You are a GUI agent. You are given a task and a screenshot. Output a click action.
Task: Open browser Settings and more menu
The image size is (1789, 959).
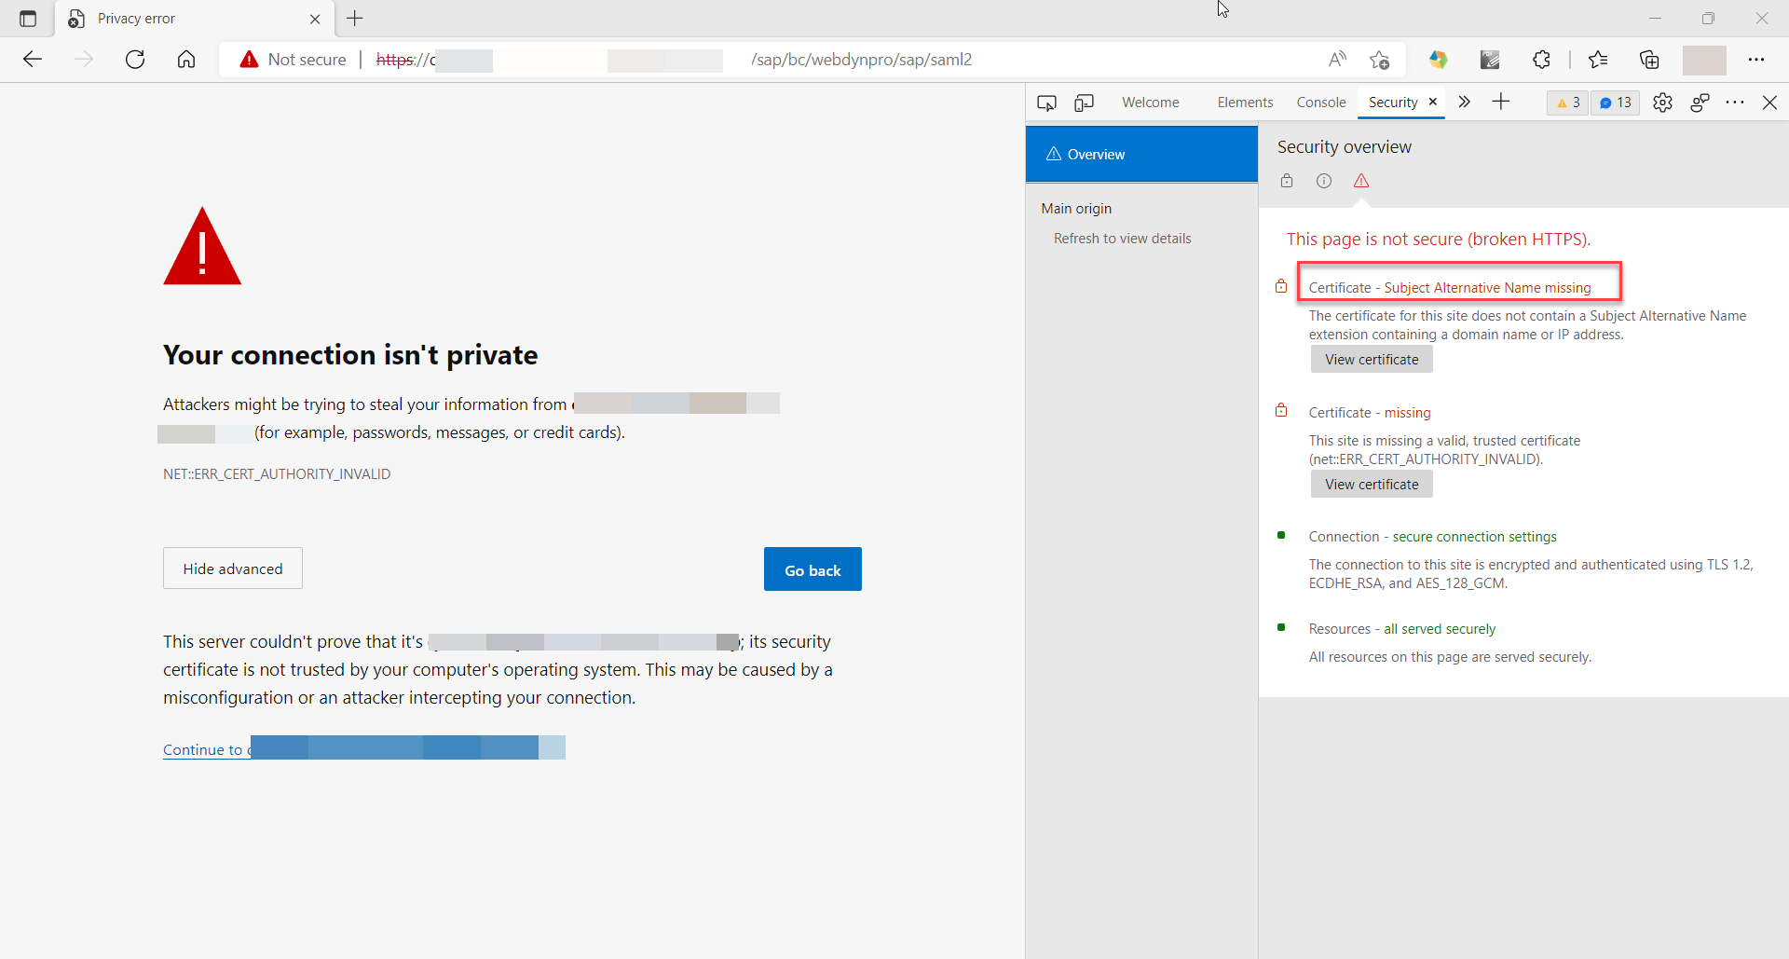click(1756, 60)
